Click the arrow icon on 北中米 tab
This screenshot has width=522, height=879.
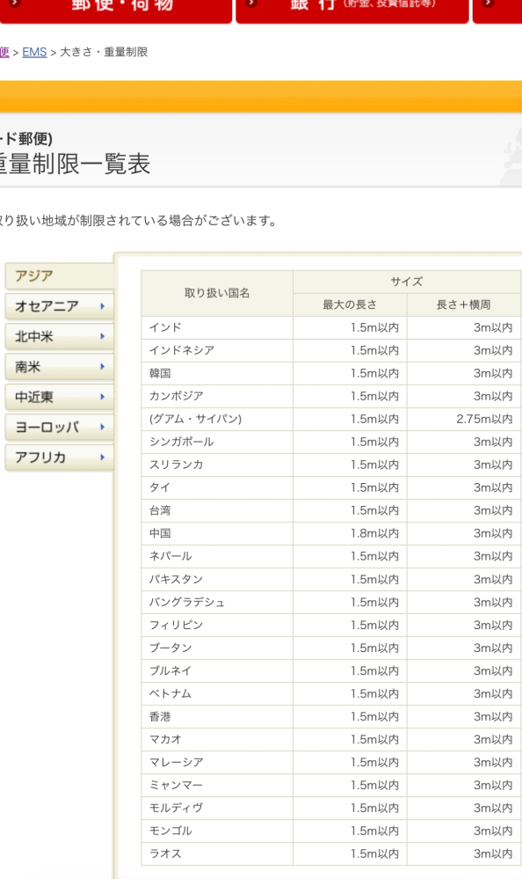coord(103,336)
